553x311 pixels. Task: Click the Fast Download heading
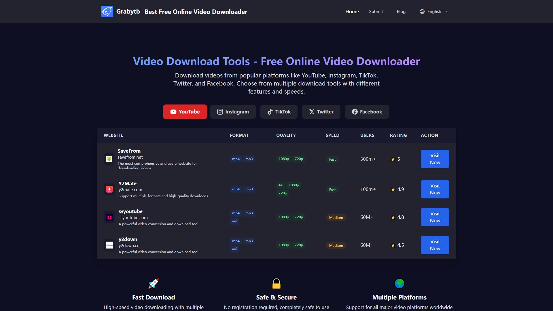point(154,297)
